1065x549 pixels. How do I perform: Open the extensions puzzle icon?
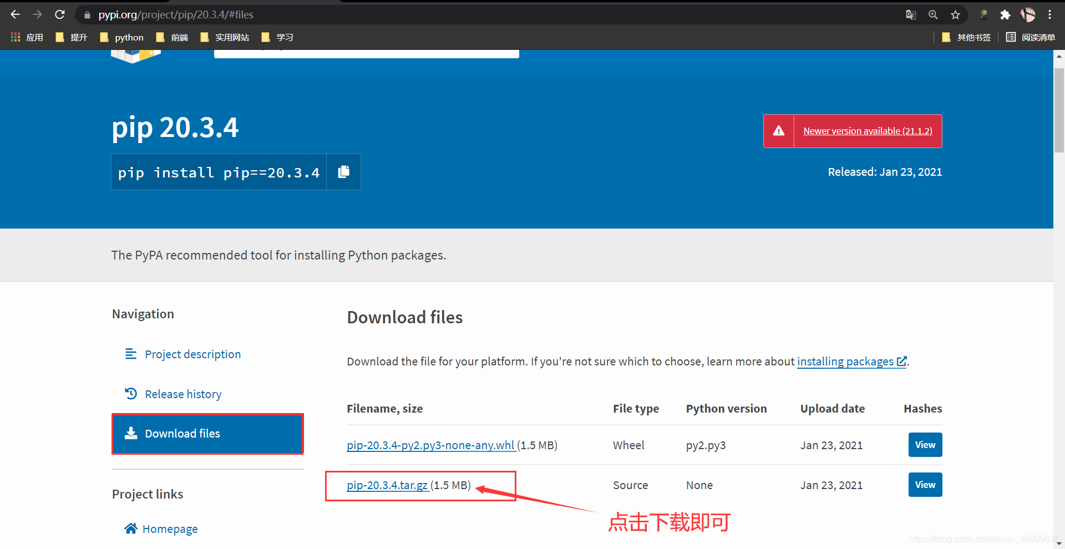(1005, 15)
